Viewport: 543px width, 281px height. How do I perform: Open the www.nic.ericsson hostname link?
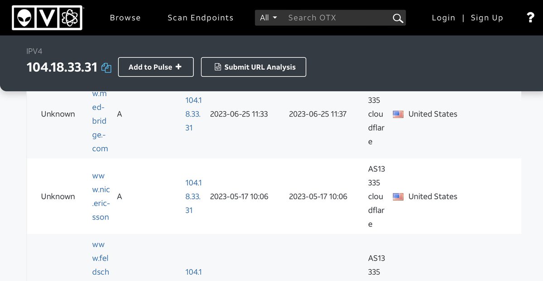pos(101,197)
